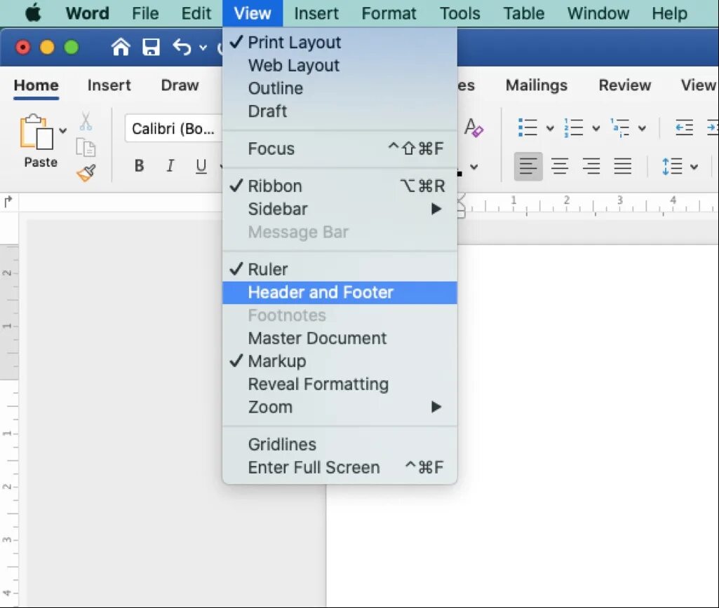Open the File menu

[145, 13]
